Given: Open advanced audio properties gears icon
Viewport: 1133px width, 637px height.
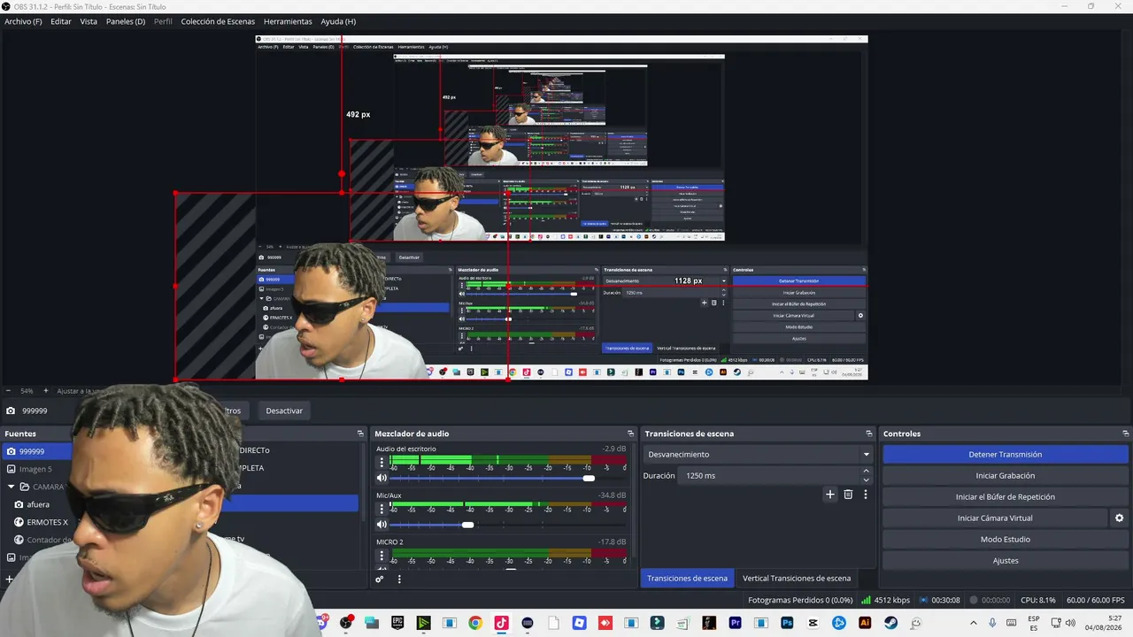Looking at the screenshot, I should pyautogui.click(x=380, y=579).
